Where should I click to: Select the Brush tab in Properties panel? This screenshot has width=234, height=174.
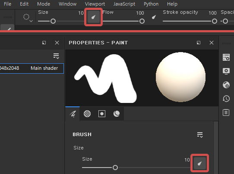73,114
